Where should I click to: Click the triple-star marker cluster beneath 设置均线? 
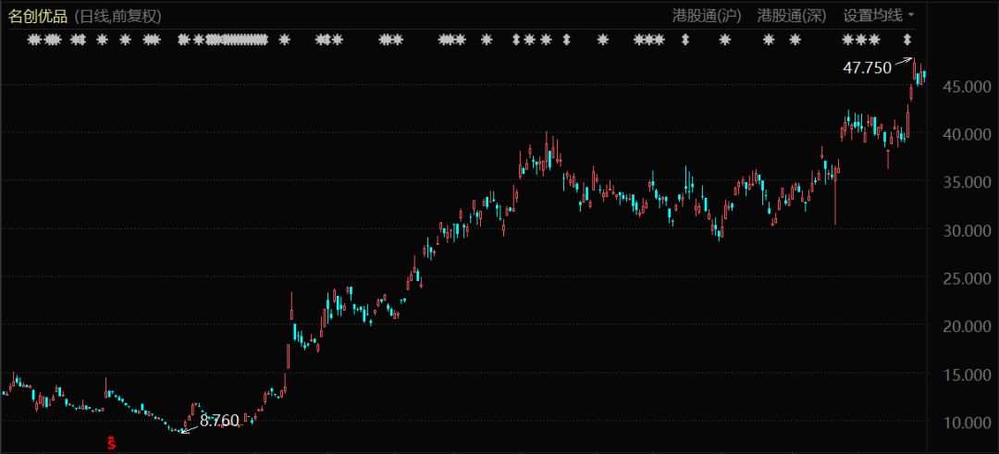point(860,39)
